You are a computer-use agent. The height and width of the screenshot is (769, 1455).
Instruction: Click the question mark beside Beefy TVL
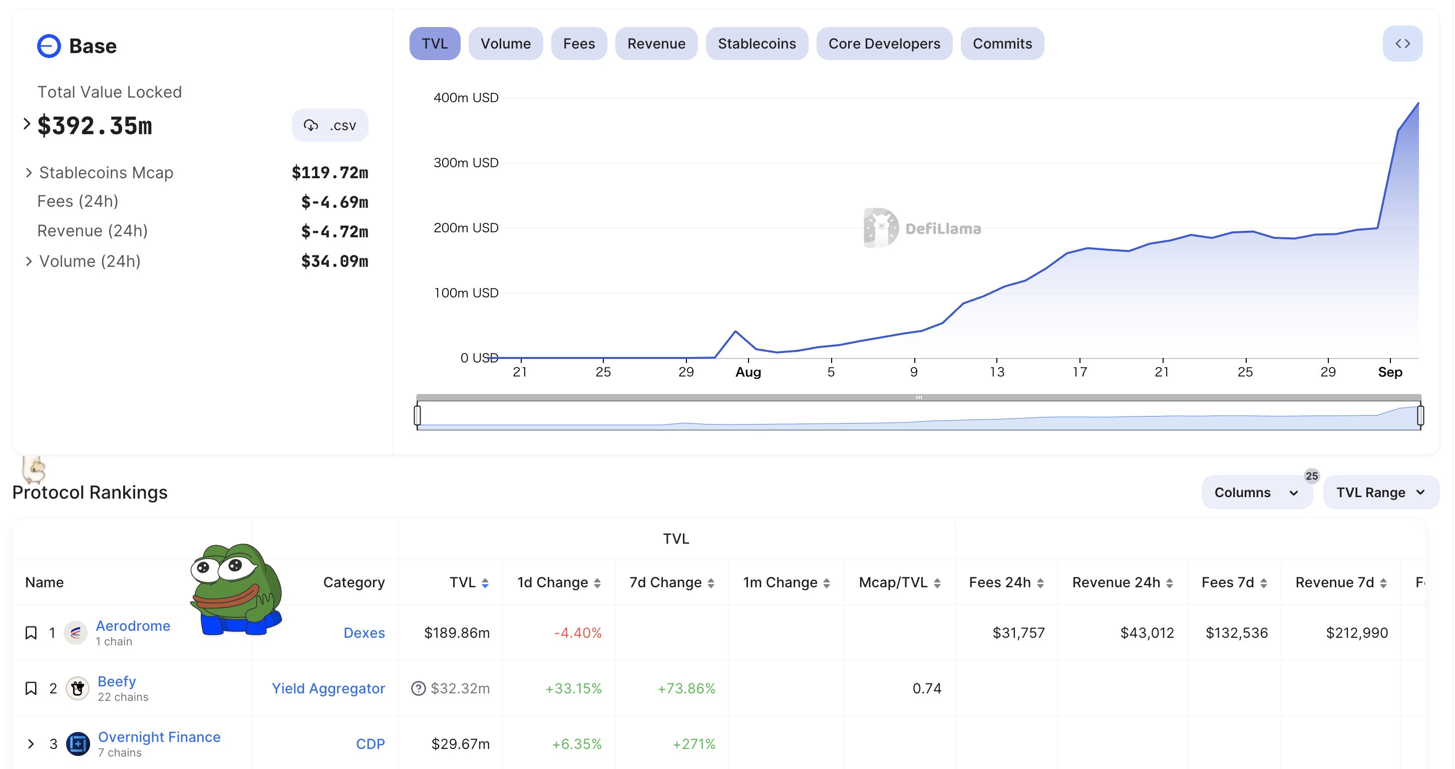coord(418,688)
